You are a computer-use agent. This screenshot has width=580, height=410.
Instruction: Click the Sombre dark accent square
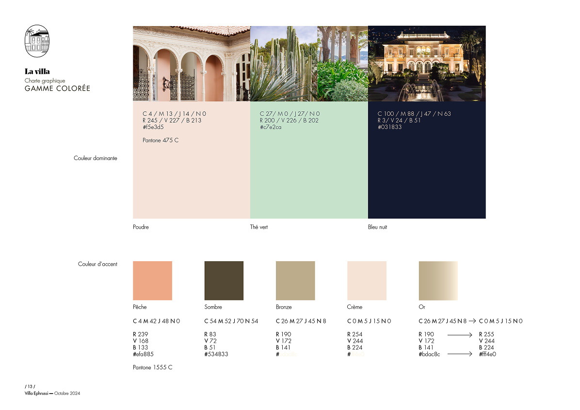224,280
